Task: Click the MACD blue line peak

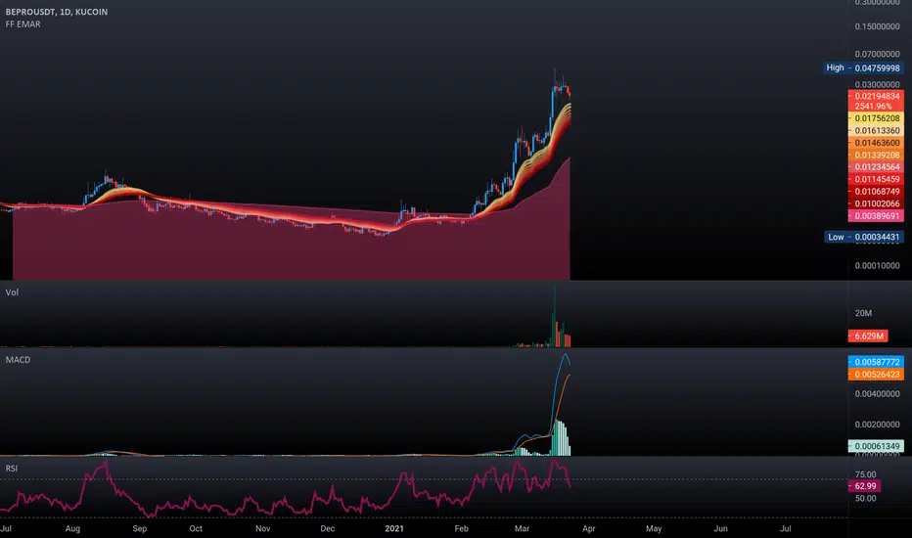Action: click(x=565, y=354)
